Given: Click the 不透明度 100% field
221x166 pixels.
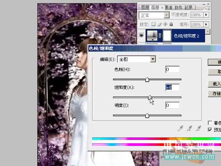Looking at the screenshot, I should point(197,15).
